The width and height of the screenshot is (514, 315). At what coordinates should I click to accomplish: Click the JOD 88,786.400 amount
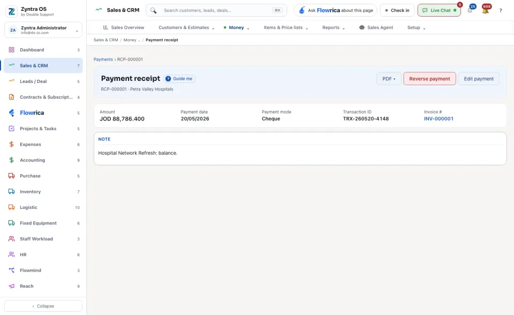coord(122,119)
